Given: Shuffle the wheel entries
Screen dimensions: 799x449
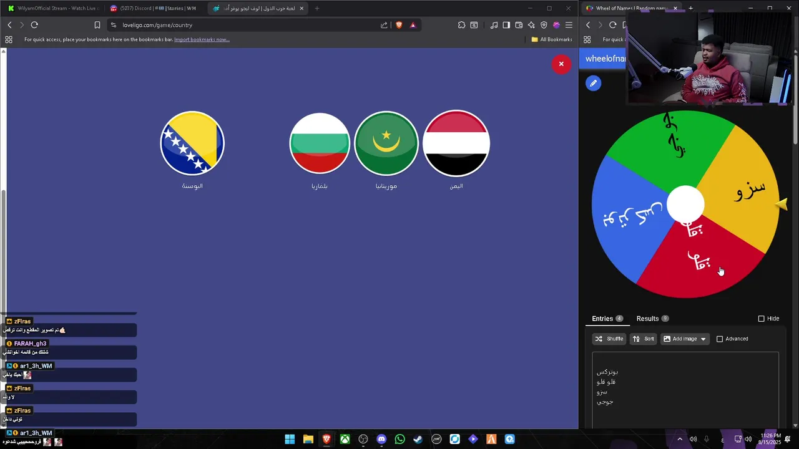Looking at the screenshot, I should pyautogui.click(x=609, y=339).
